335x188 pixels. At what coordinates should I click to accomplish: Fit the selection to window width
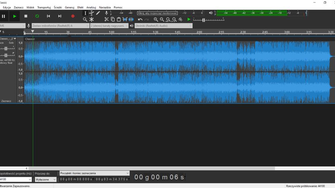pos(168,20)
